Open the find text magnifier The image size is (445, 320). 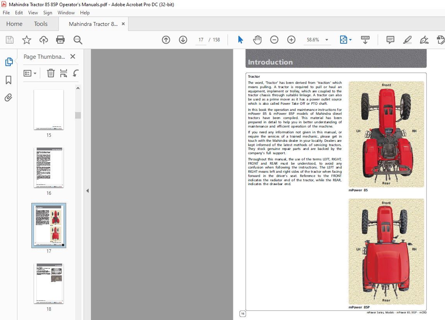tap(78, 40)
